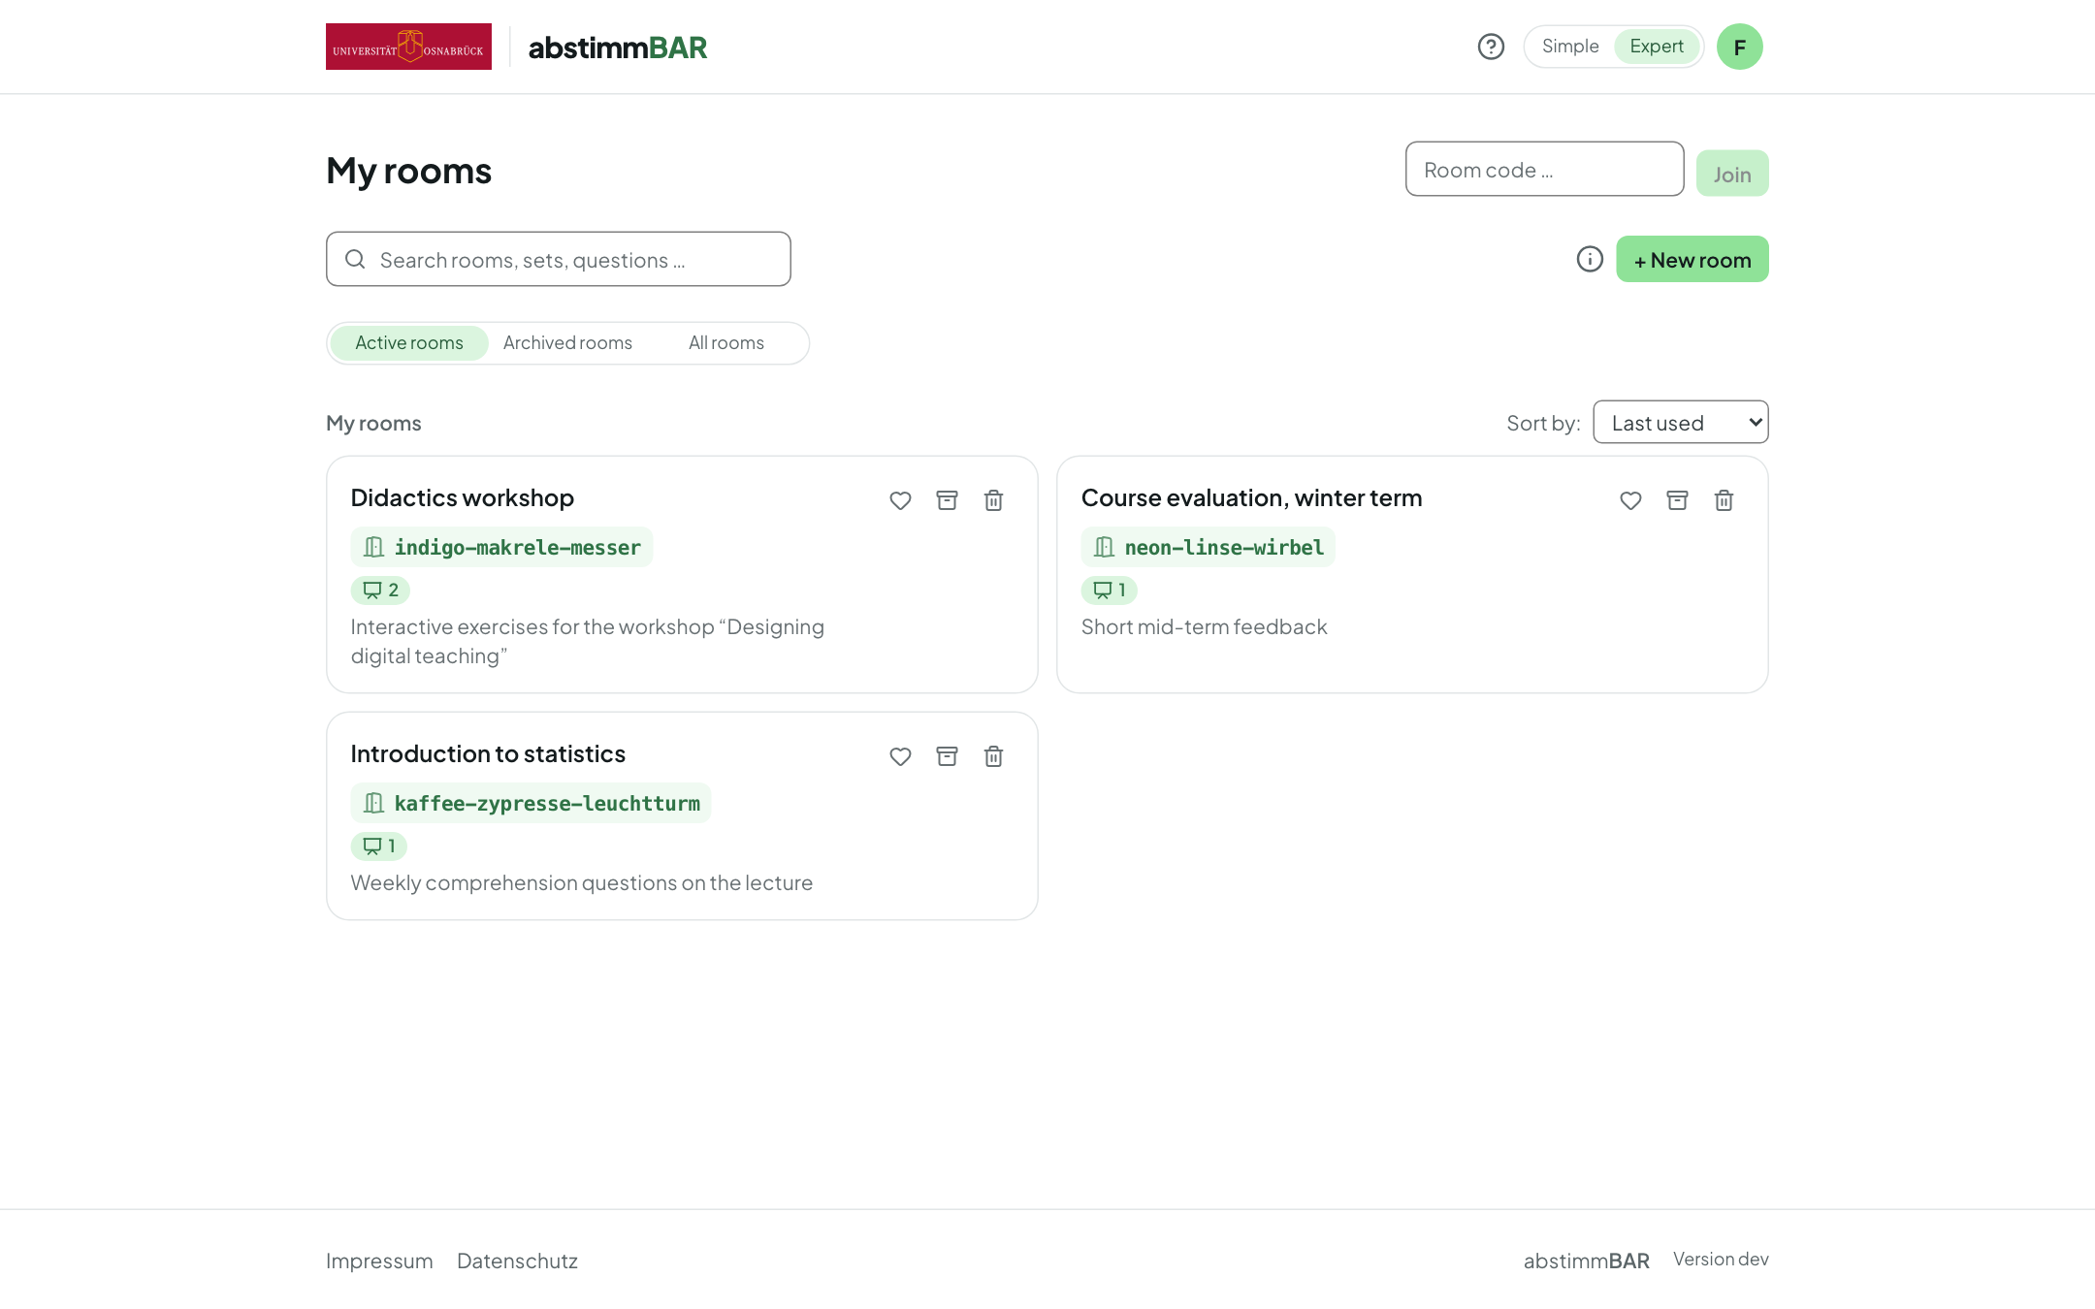Image resolution: width=2095 pixels, height=1309 pixels.
Task: Favorite the Didactics workshop room
Action: [x=900, y=500]
